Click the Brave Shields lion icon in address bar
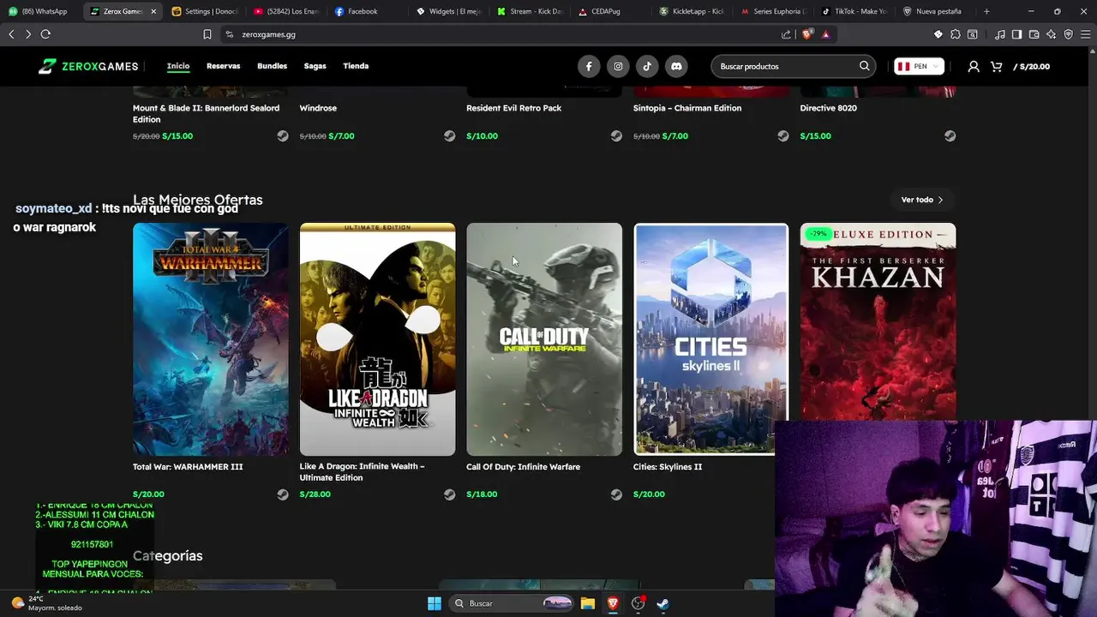This screenshot has height=617, width=1097. [806, 34]
